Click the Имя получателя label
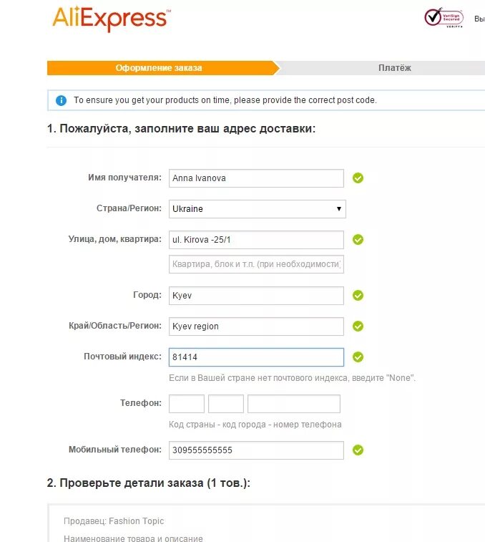This screenshot has width=485, height=542. tap(124, 178)
